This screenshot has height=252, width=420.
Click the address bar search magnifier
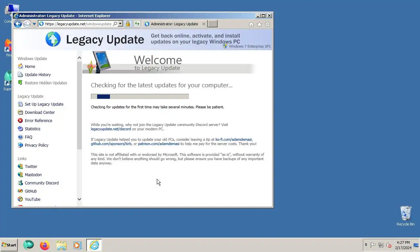tap(115, 24)
